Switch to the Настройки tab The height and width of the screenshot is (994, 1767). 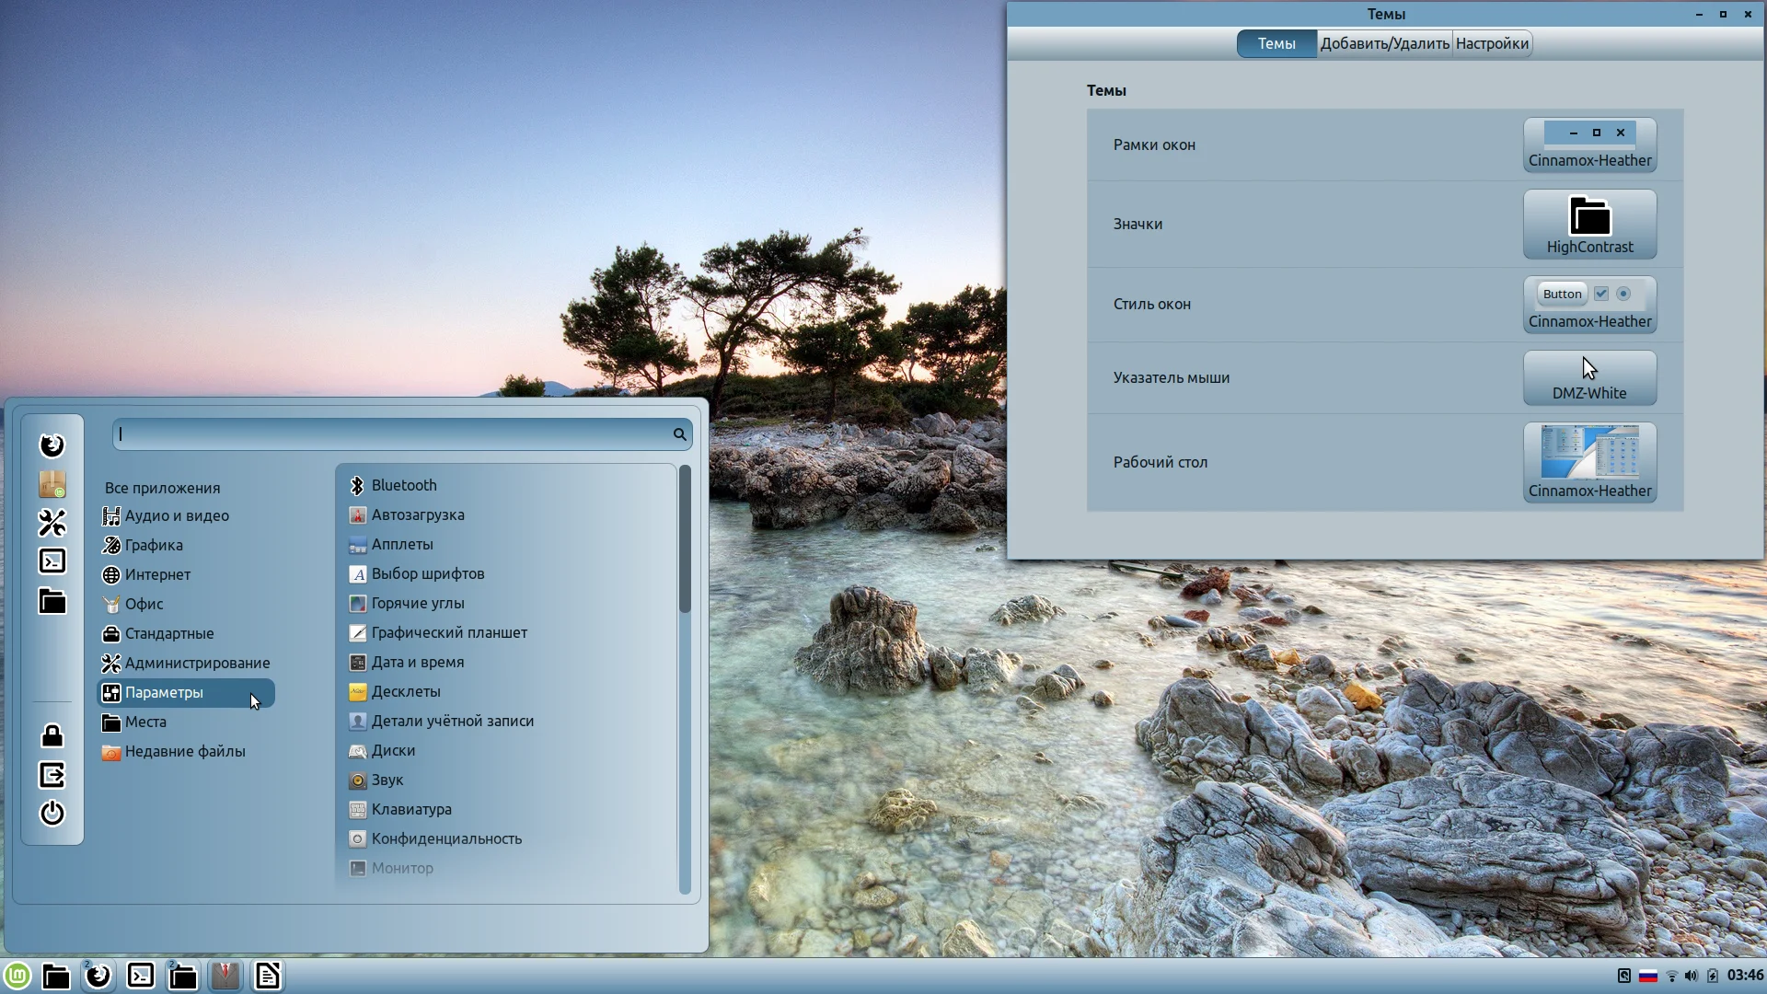1492,43
